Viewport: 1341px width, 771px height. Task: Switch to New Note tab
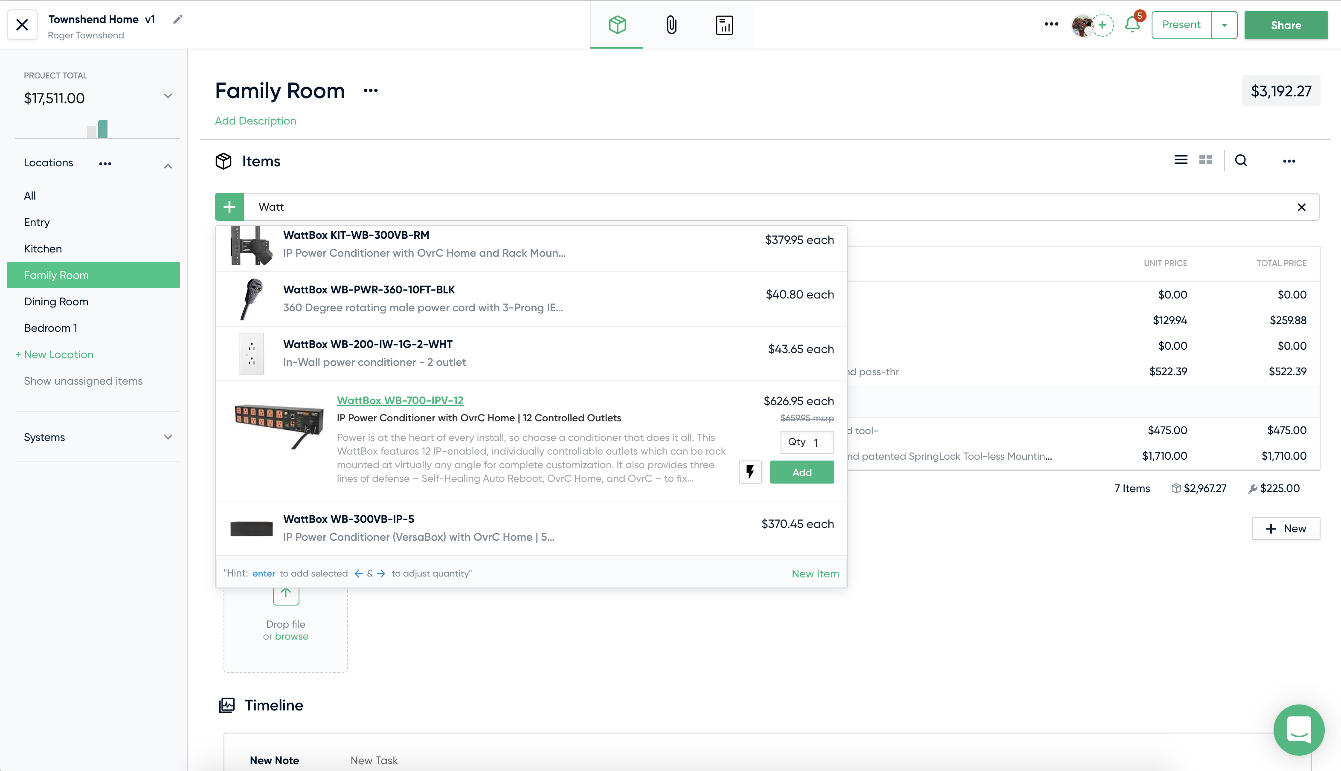pos(274,760)
